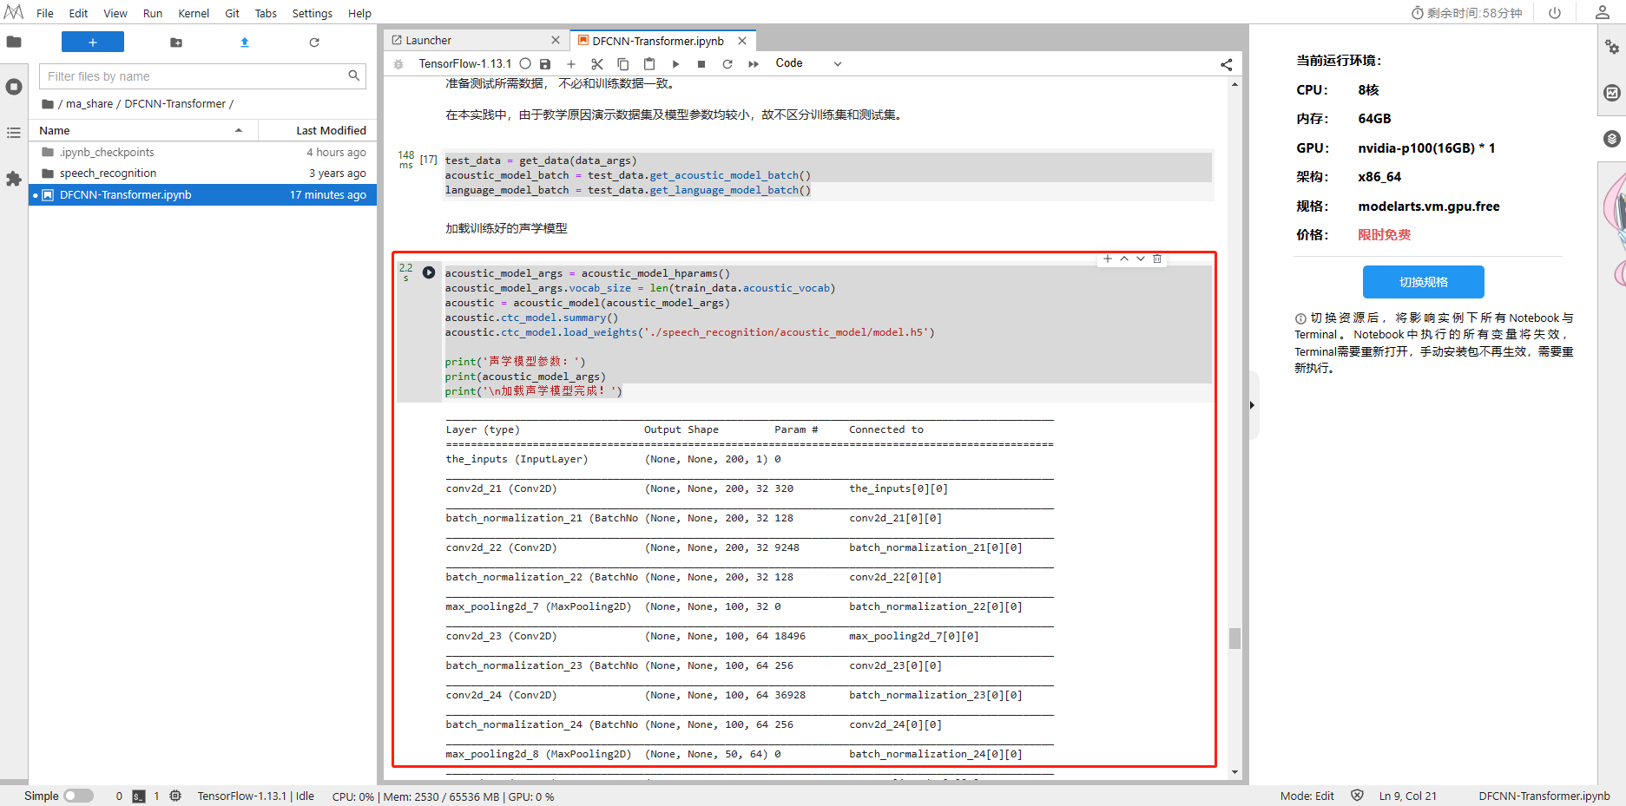The width and height of the screenshot is (1626, 806).
Task: Open the cell type Code dropdown
Action: pos(808,63)
